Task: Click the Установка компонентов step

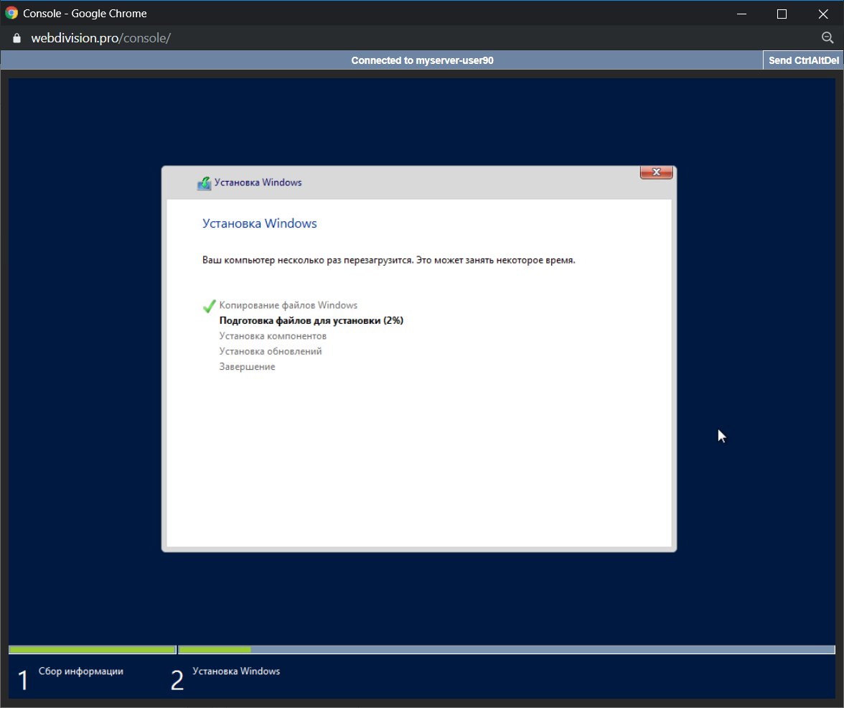Action: [x=273, y=336]
